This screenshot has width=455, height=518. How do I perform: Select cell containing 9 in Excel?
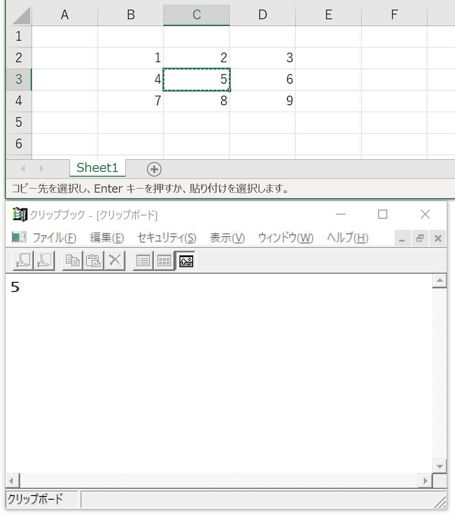[x=263, y=101]
